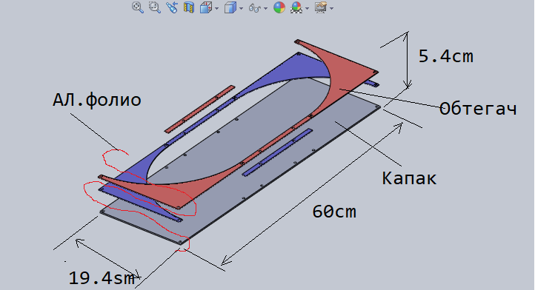Expand the Apply Scene dropdown arrow
535x290 pixels.
pos(307,8)
